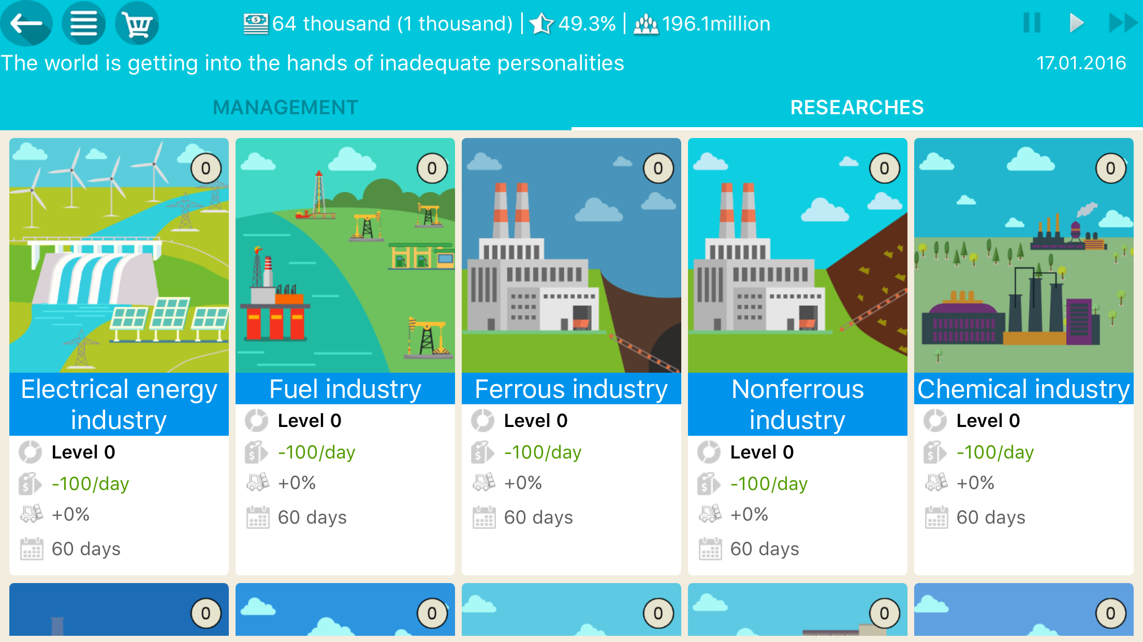Click the population crowd icon
This screenshot has height=642, width=1143.
click(x=646, y=24)
